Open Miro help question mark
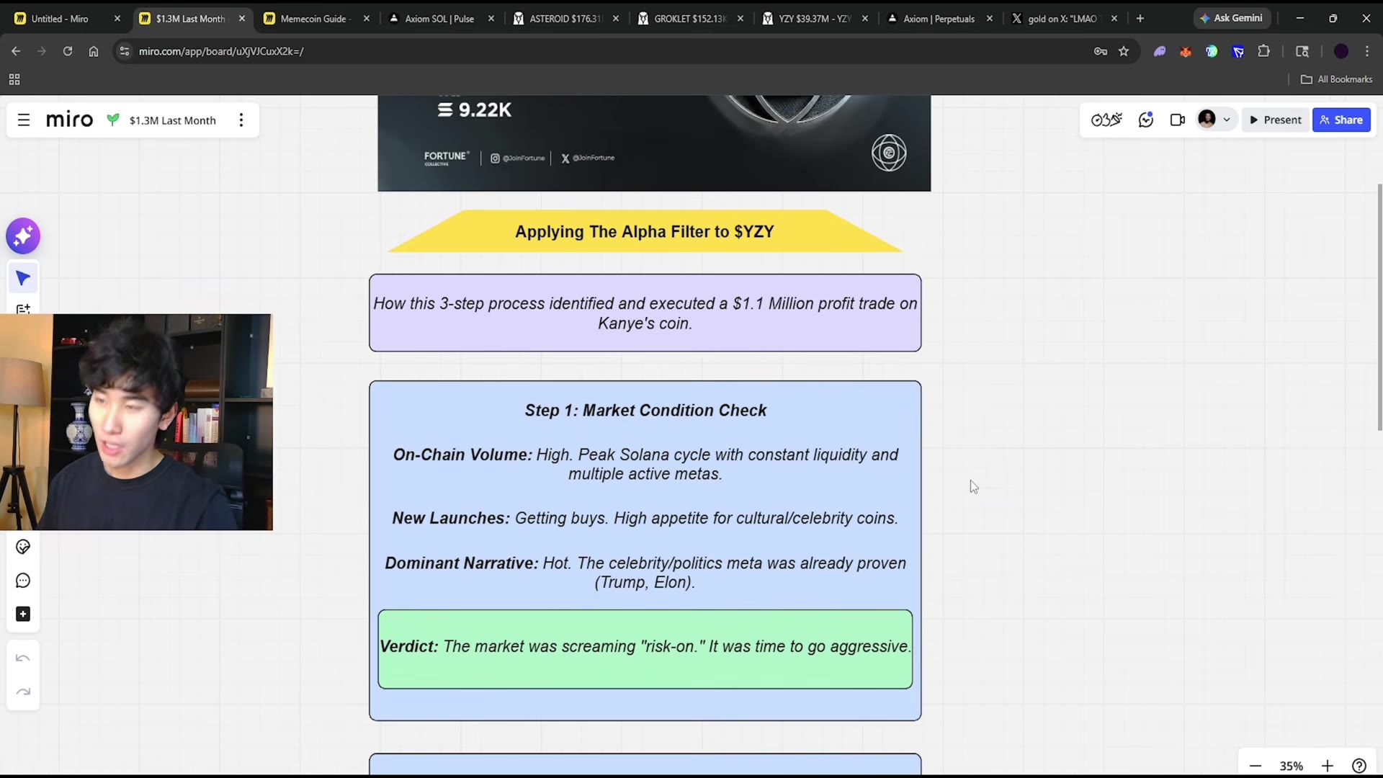Viewport: 1383px width, 778px height. click(x=1359, y=766)
